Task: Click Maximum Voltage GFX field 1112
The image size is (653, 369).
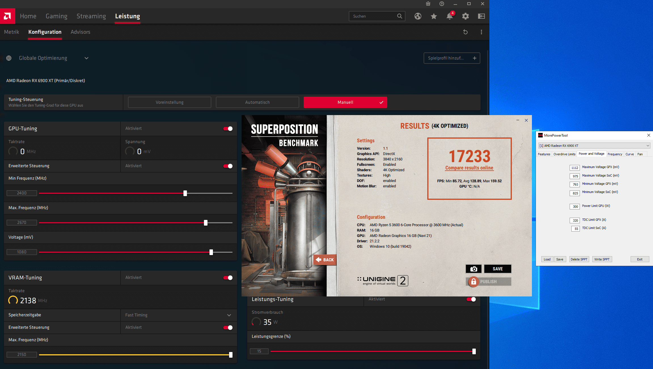Action: coord(574,168)
